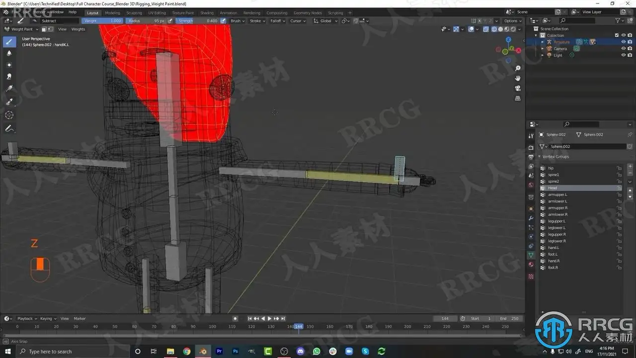
Task: Open the Modifiers wrench properties tab
Action: click(531, 218)
